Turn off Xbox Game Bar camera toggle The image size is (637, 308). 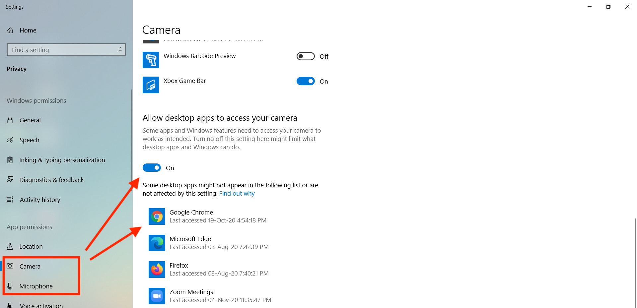pyautogui.click(x=306, y=81)
